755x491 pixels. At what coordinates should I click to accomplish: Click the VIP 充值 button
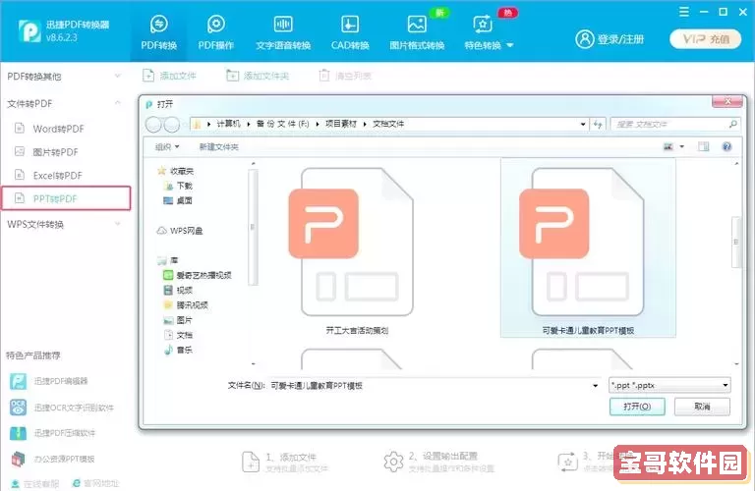tap(706, 39)
